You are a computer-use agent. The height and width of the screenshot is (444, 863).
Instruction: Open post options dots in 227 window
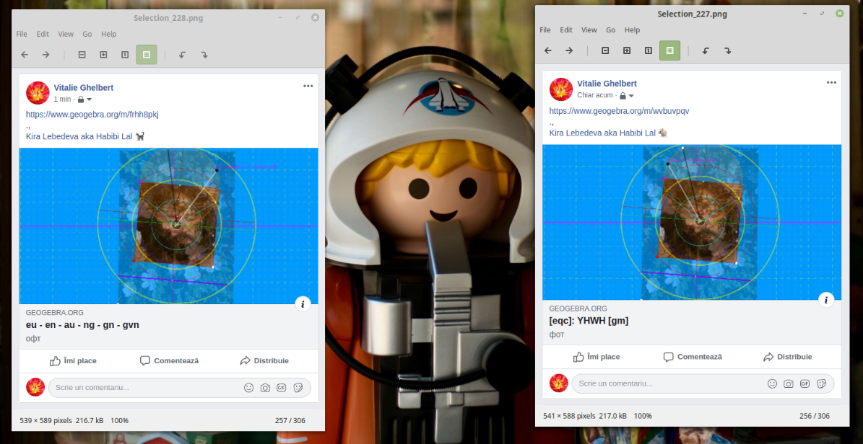pyautogui.click(x=831, y=82)
